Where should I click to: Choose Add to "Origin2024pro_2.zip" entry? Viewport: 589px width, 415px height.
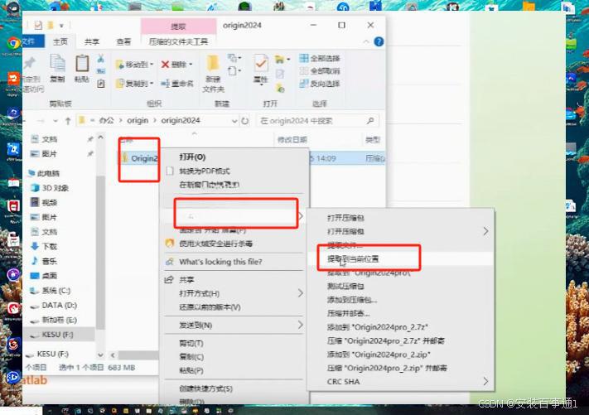(x=379, y=355)
